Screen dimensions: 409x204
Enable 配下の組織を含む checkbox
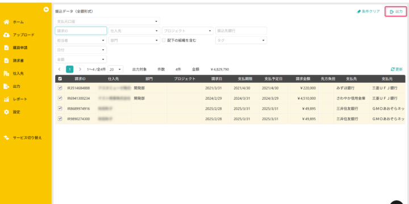[164, 40]
